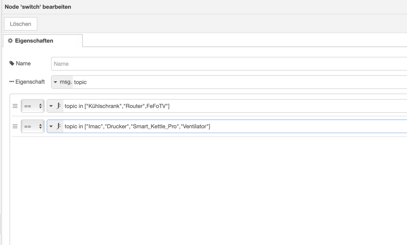Click the JSONata icon in the Imac rule
Screen dimensions: 407x245
pyautogui.click(x=59, y=127)
